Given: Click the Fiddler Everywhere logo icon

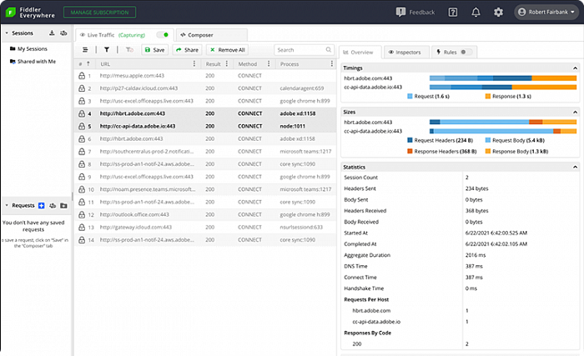Looking at the screenshot, I should (10, 13).
